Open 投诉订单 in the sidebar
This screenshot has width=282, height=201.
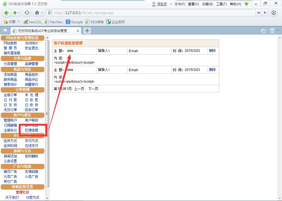point(31,110)
